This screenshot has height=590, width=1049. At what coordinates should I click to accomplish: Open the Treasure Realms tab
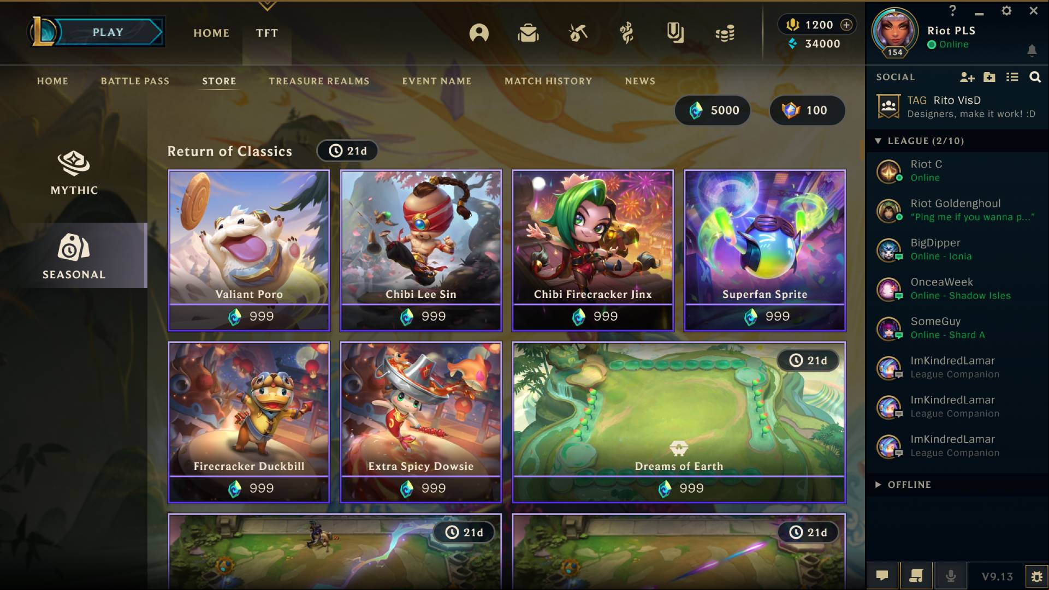[319, 81]
